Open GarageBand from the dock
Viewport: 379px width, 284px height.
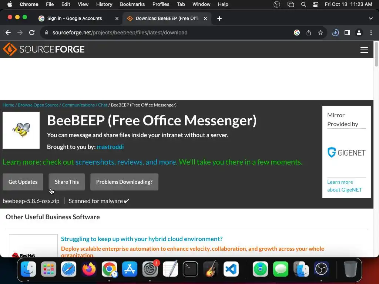[211, 269]
